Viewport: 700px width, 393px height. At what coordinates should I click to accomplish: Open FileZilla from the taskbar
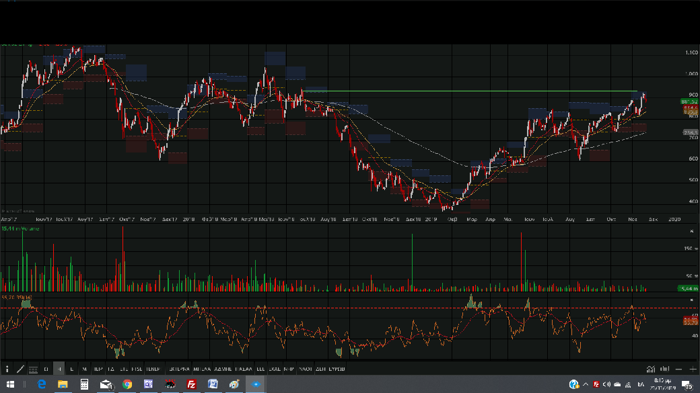191,384
